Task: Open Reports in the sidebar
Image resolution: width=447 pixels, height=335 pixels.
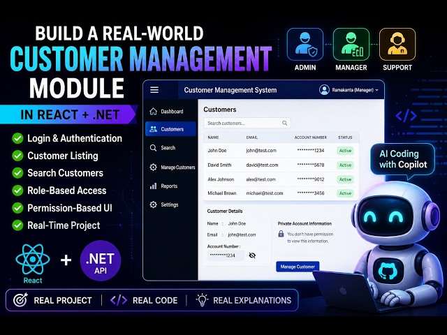Action: click(x=170, y=186)
